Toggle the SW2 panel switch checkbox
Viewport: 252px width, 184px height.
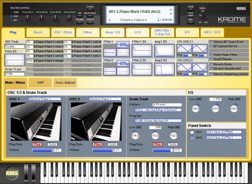coord(192,138)
